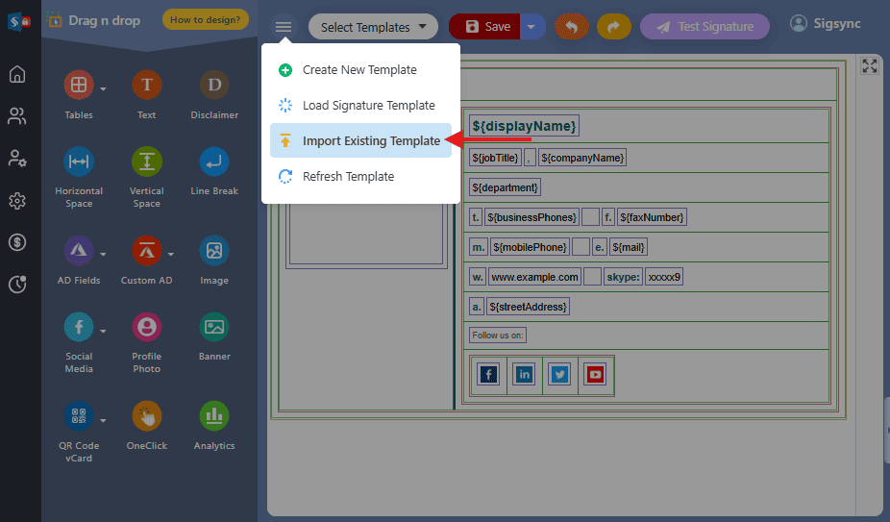Click the Undo arrow button

(572, 27)
